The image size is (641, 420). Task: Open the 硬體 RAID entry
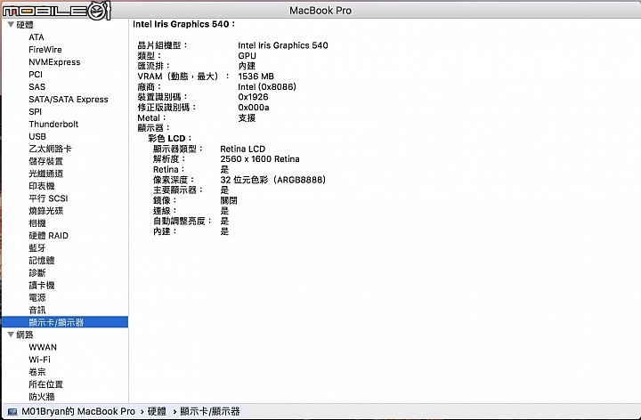[x=48, y=235]
